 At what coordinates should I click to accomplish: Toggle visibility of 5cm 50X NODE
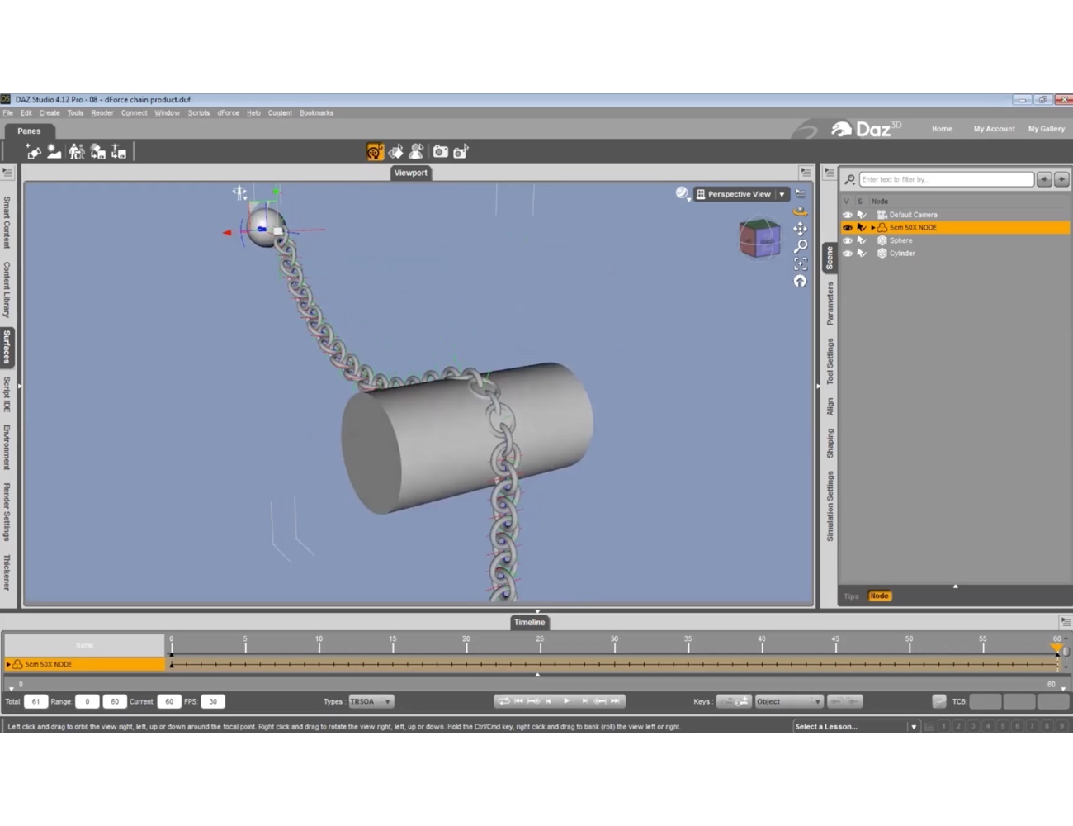point(847,227)
